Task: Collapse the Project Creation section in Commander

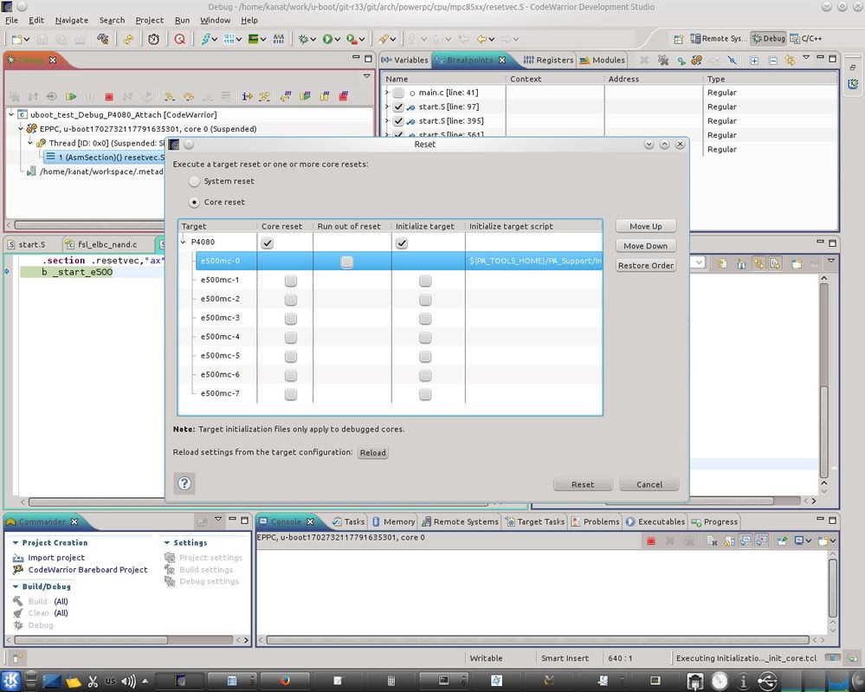Action: coord(16,542)
